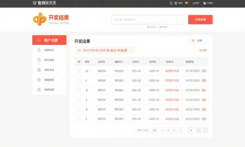245x147 pixels.
Task: Tick the checkbox on the fifth table row
Action: click(79, 109)
